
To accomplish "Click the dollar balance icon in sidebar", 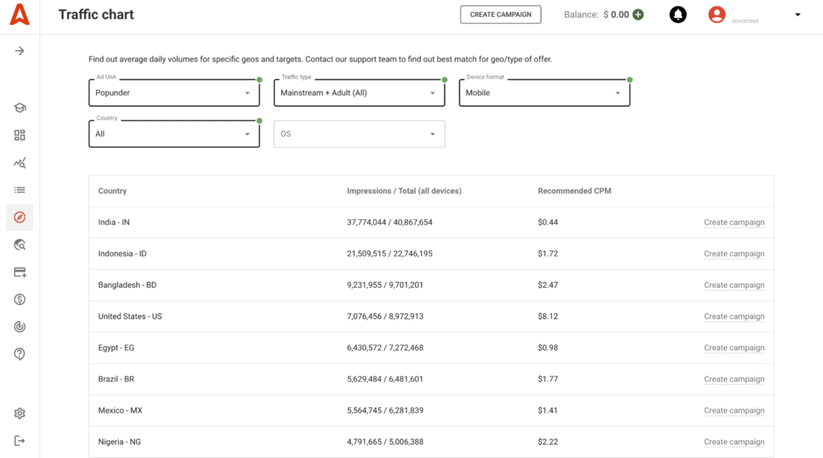I will click(x=19, y=299).
